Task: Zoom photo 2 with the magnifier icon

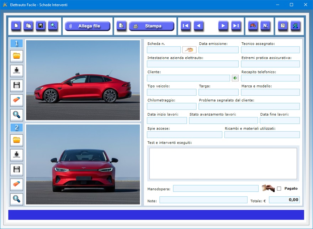Action: (x=17, y=199)
